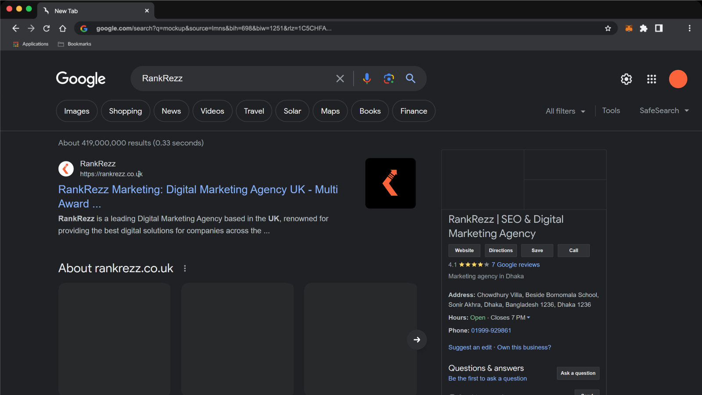Expand business hours Closes 7 PM

pyautogui.click(x=510, y=317)
